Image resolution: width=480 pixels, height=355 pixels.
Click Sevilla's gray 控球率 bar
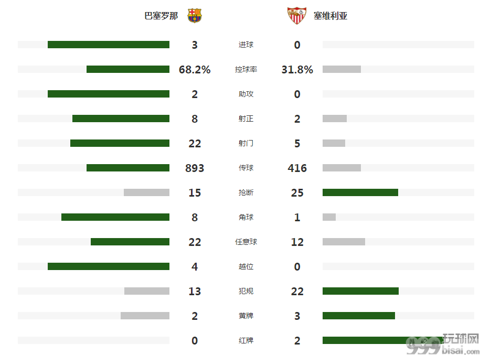tap(342, 69)
